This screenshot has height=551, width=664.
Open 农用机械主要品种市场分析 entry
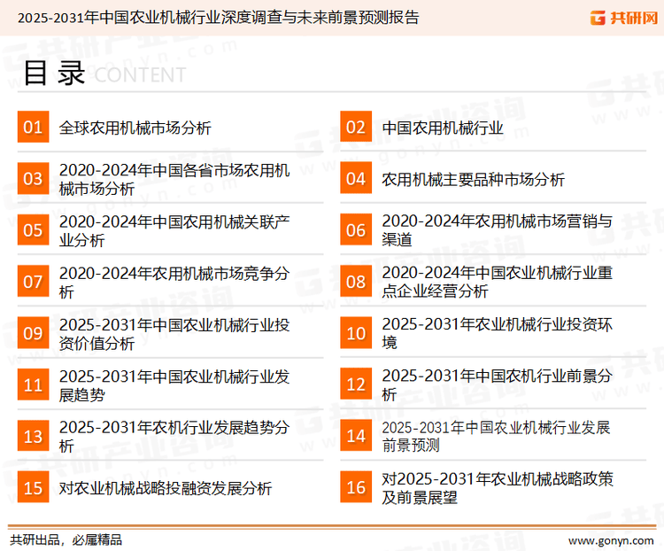[x=473, y=179]
